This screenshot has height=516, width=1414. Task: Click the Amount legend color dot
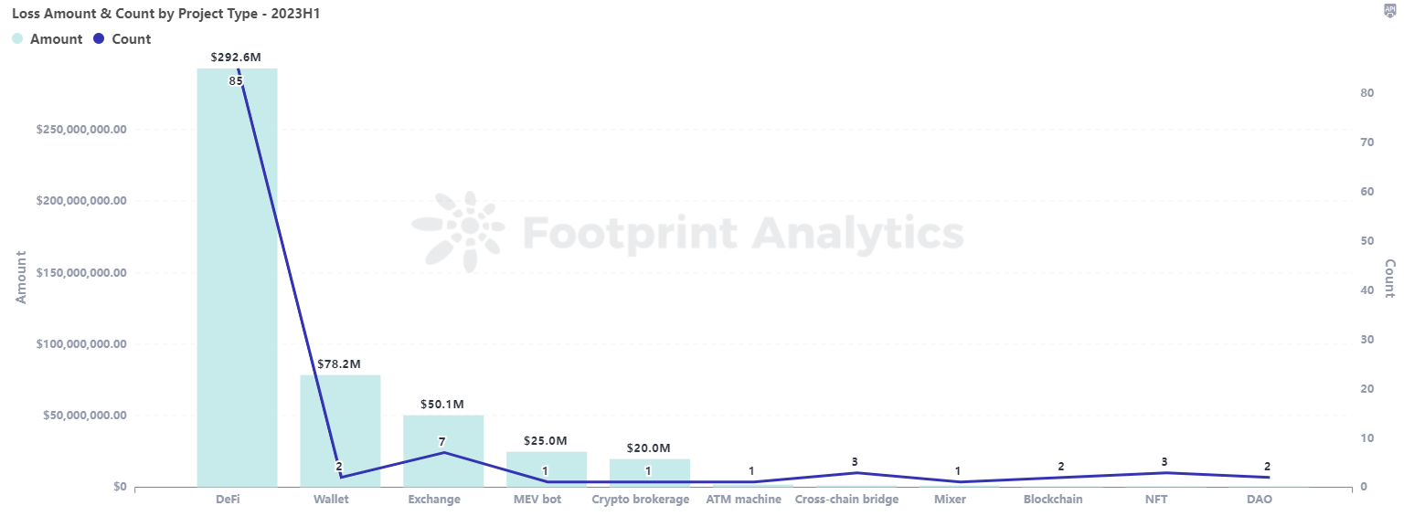[17, 39]
